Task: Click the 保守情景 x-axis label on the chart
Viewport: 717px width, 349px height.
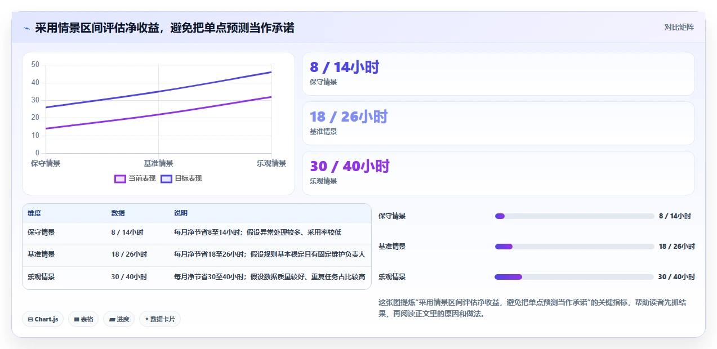Action: pos(46,163)
